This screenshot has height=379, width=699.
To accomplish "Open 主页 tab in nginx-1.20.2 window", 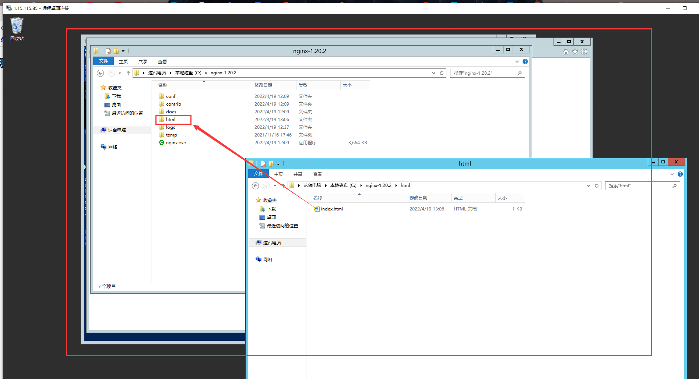I will pyautogui.click(x=123, y=61).
